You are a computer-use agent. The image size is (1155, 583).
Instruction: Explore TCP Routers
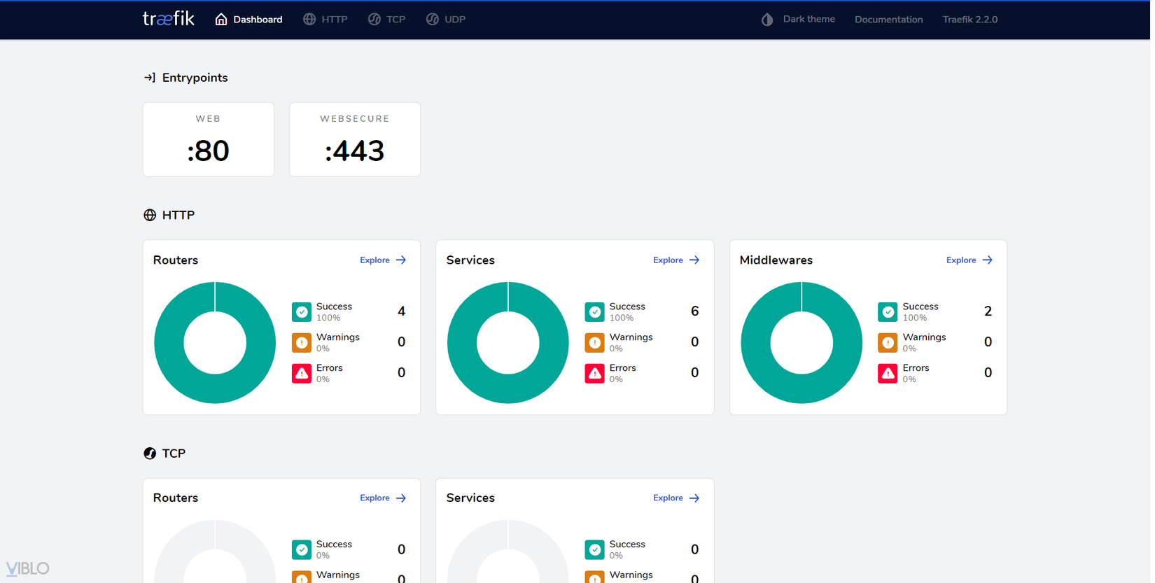tap(383, 498)
